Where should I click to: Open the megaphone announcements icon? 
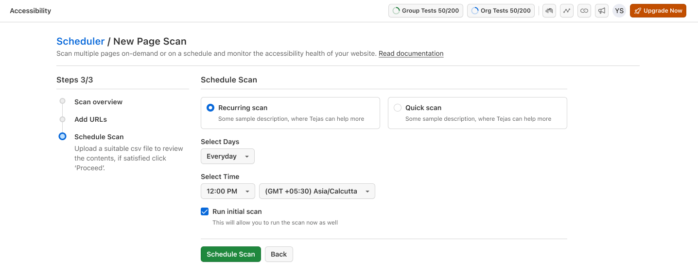tap(602, 11)
